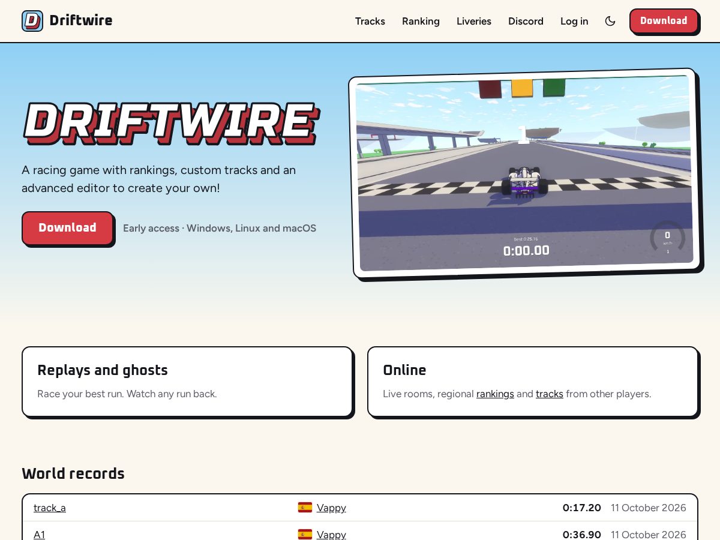Open Vappy profile in A1 row

coord(331,534)
